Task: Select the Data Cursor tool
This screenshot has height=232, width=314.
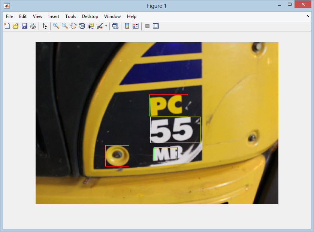Action: tap(91, 26)
